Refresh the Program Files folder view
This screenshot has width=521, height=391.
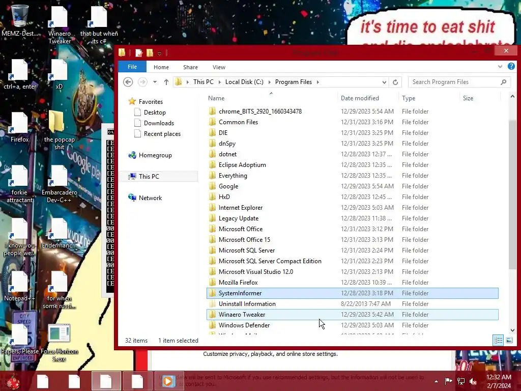pos(395,82)
